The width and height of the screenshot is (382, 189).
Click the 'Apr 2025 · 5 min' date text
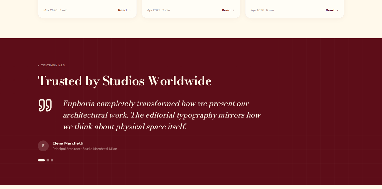262,10
